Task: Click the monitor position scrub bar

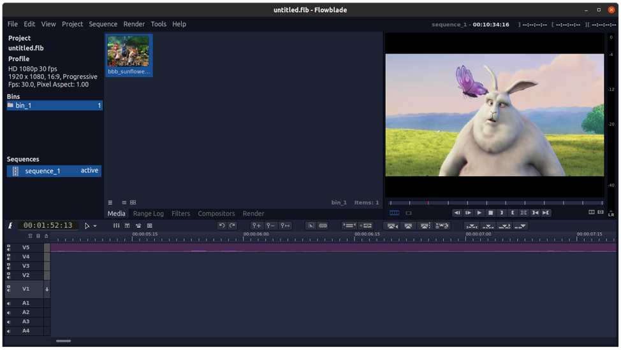Action: (x=495, y=203)
